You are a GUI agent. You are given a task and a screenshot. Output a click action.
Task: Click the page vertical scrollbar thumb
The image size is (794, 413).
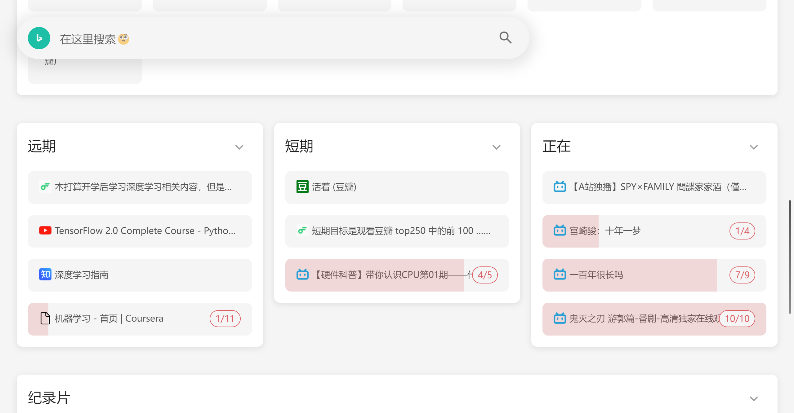(x=790, y=257)
